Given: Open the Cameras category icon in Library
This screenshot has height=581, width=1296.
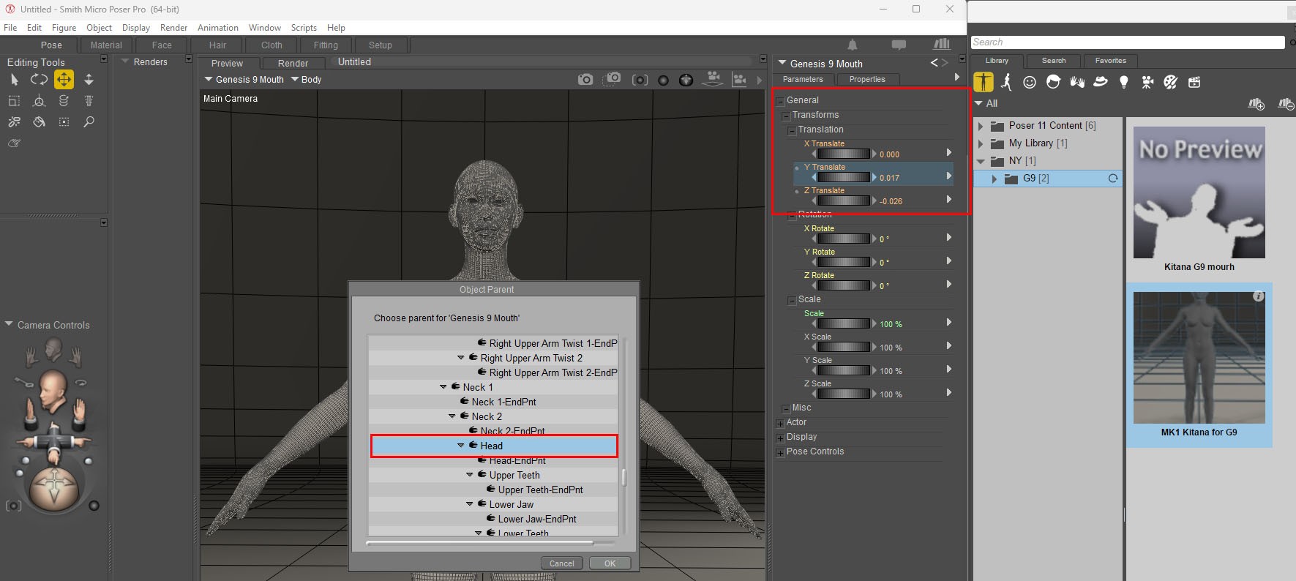Looking at the screenshot, I should [1147, 82].
